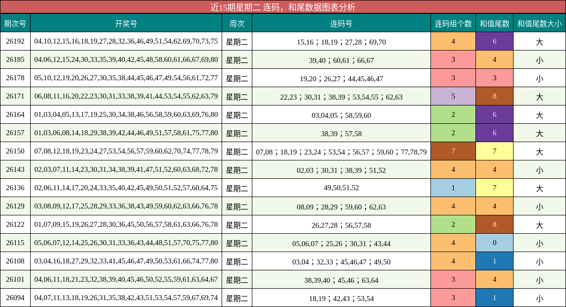
Task: Select issue number 26136
Action: point(15,188)
